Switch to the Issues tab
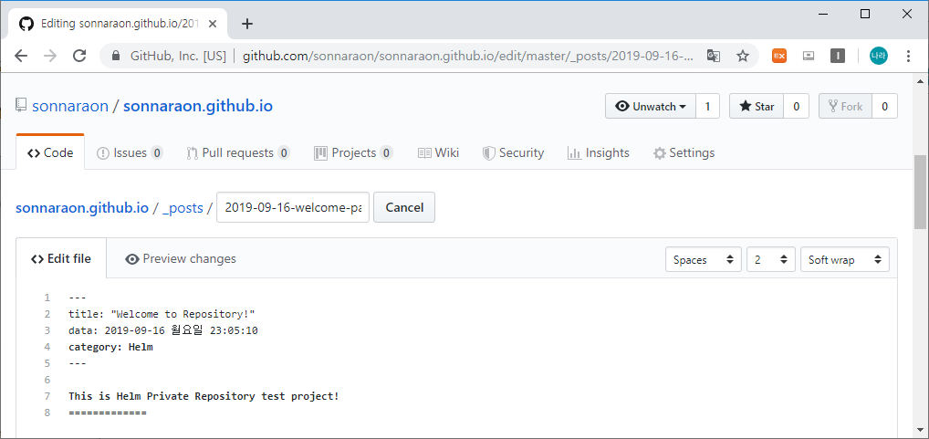This screenshot has height=439, width=929. click(x=130, y=152)
